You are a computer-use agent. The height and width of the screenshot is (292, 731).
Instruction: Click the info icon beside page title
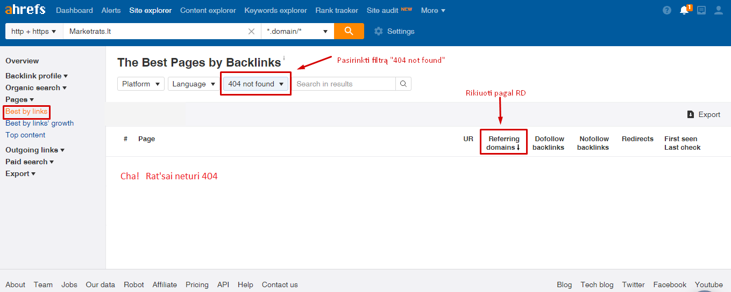(284, 58)
